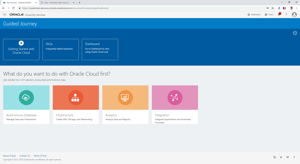Open the Facebook footer icon
The image size is (300, 164).
294,157
